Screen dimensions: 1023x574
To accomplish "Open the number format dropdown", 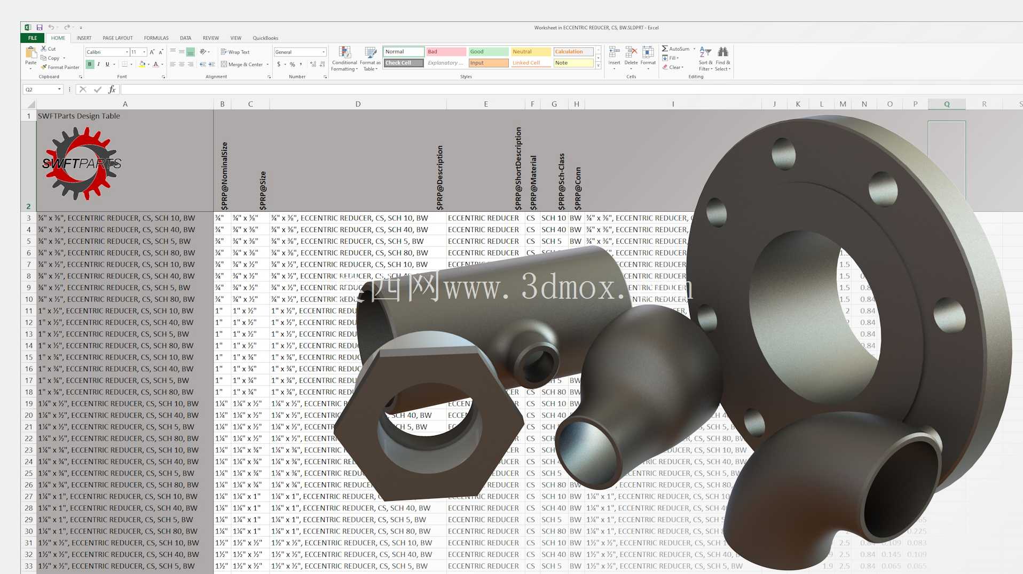I will [x=324, y=52].
